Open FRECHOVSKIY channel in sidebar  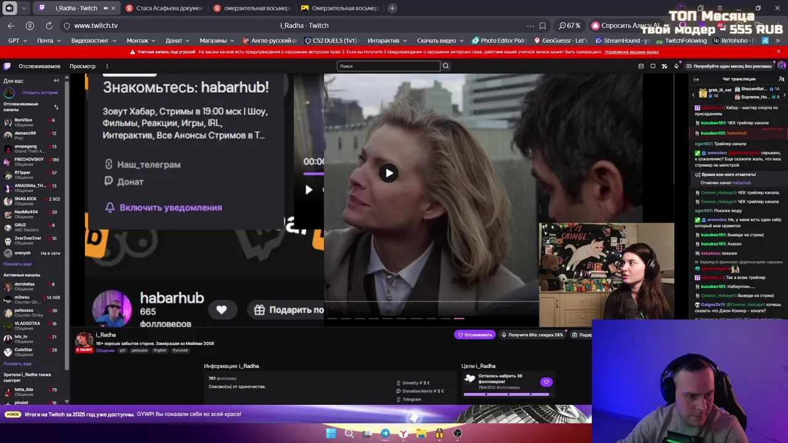tap(32, 162)
